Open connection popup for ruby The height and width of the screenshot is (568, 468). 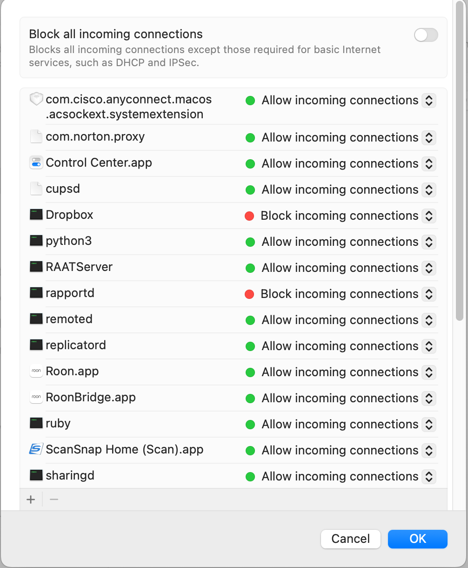(429, 424)
